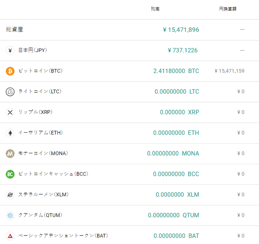This screenshot has height=244, width=259.
Task: Click the balance 2.41180000 BTC
Action: click(x=176, y=71)
